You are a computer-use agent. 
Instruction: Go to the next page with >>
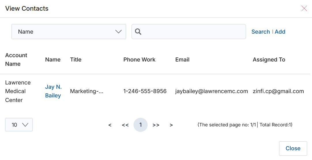[x=156, y=125]
